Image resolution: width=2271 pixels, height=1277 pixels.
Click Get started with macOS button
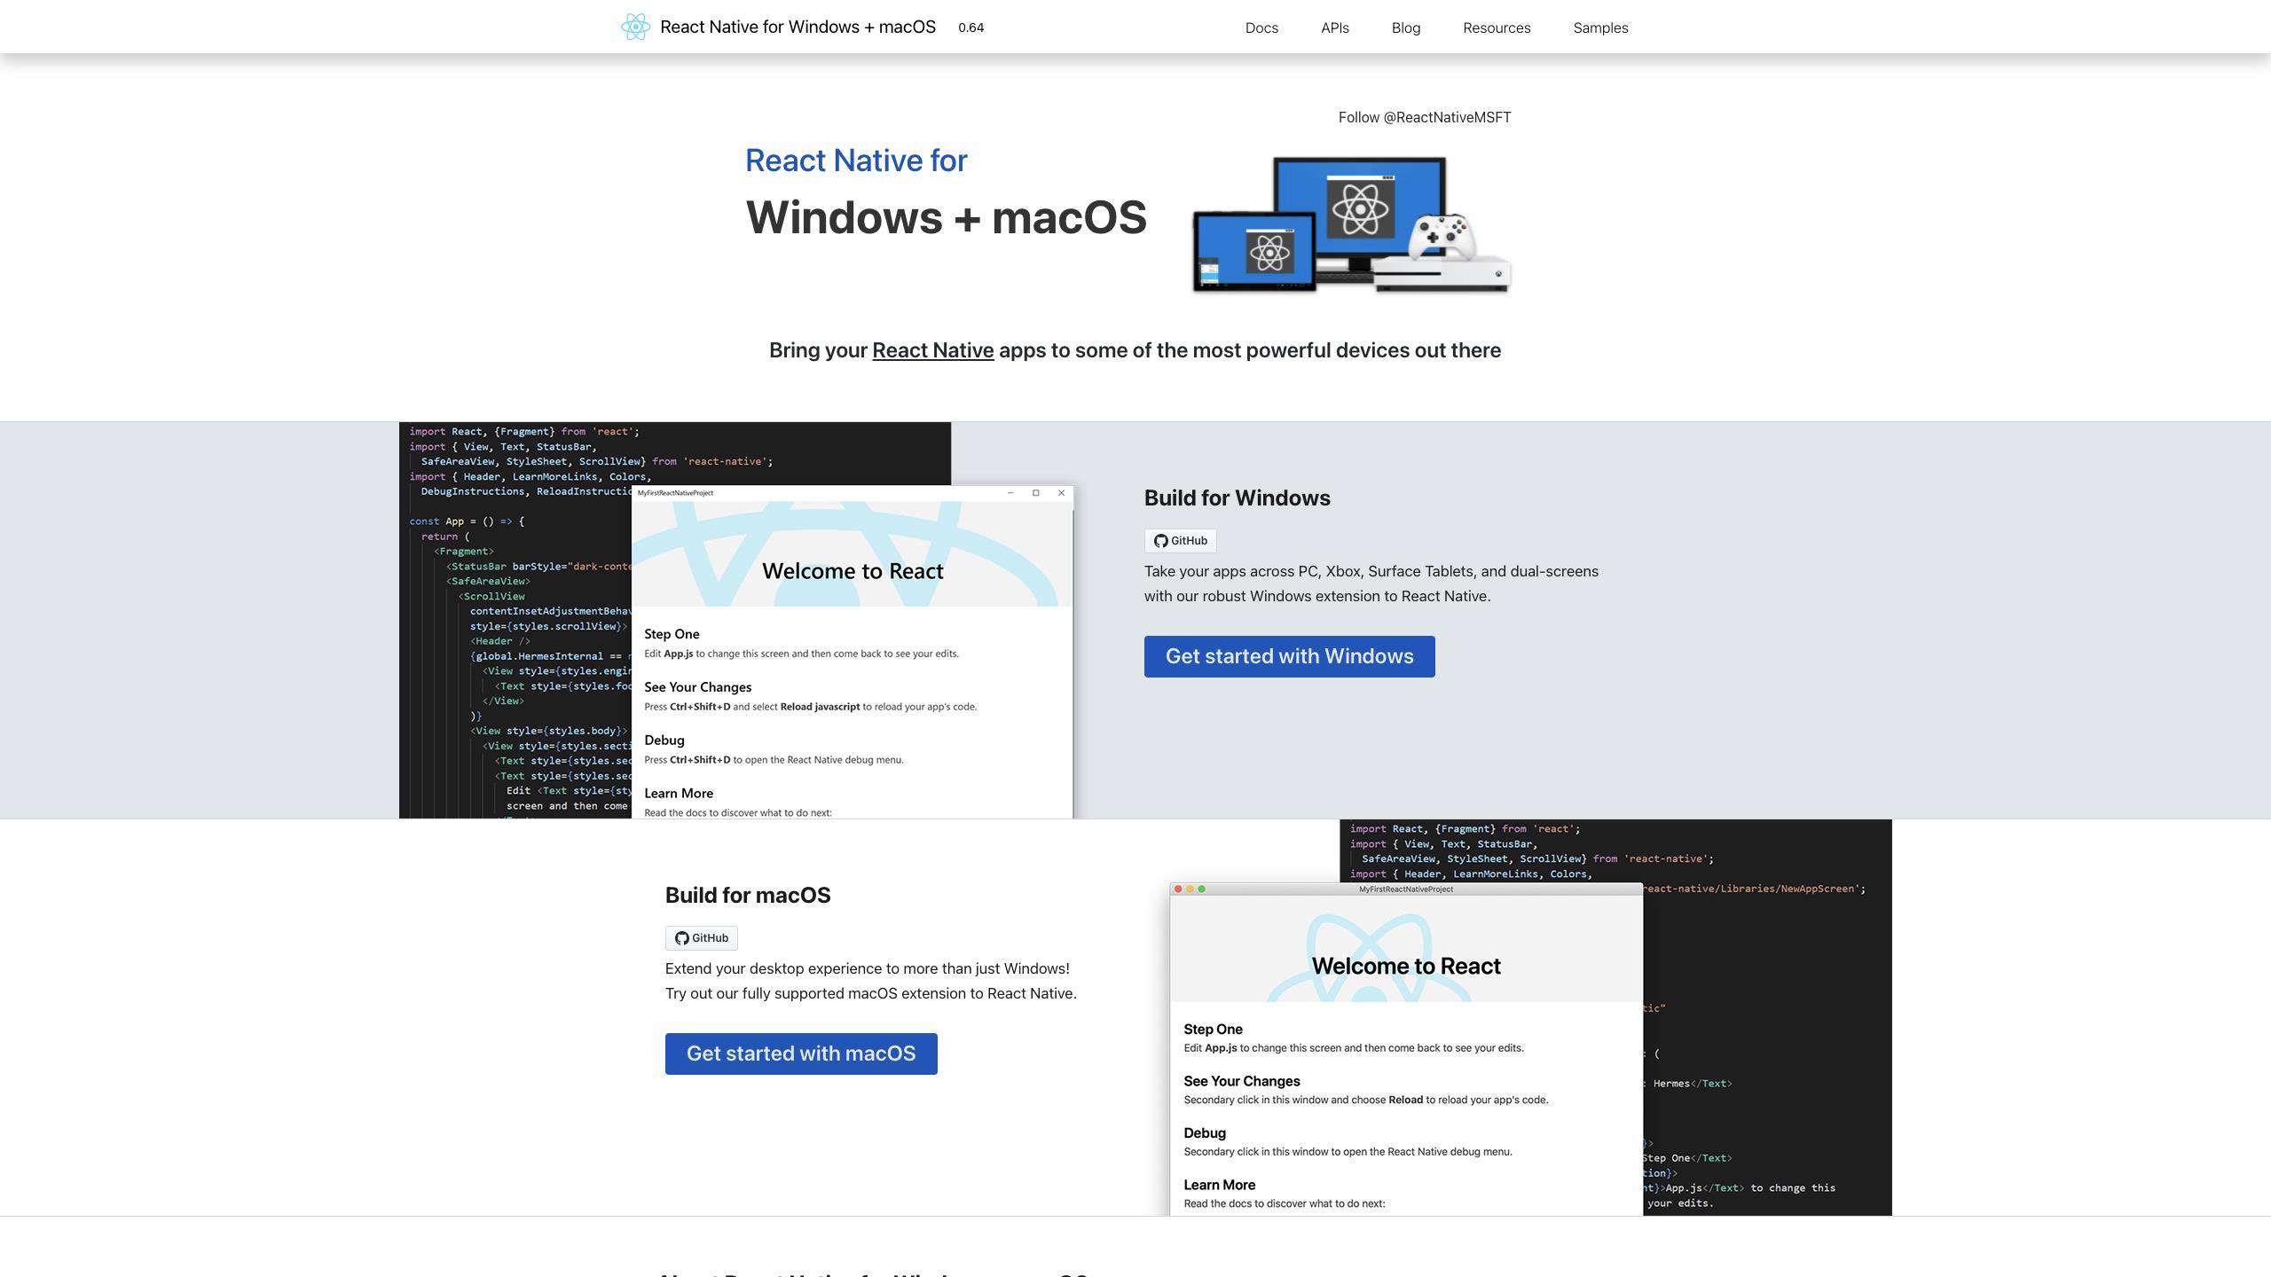(801, 1054)
